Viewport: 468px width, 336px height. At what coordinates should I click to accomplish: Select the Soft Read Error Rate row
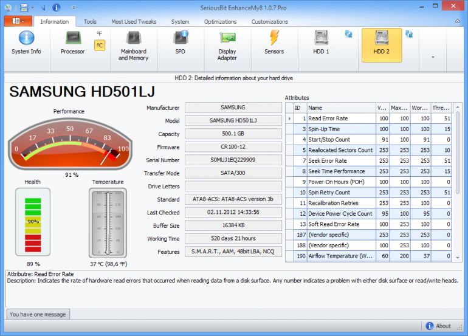[369, 224]
